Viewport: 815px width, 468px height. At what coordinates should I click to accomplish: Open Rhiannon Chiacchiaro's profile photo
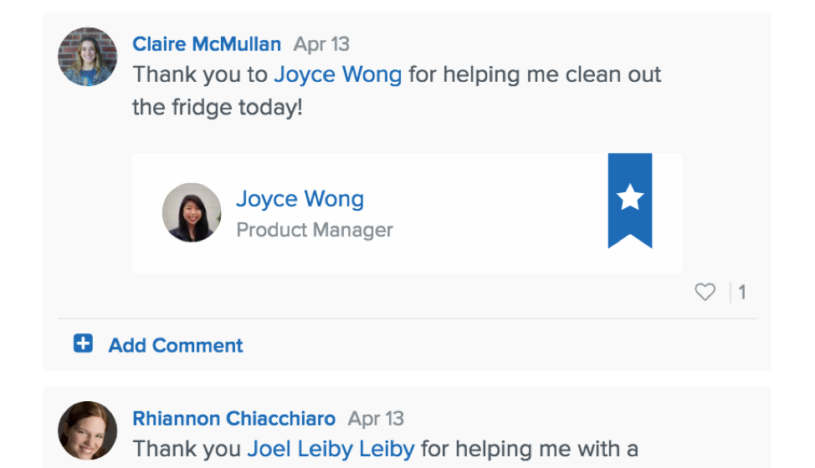[87, 430]
